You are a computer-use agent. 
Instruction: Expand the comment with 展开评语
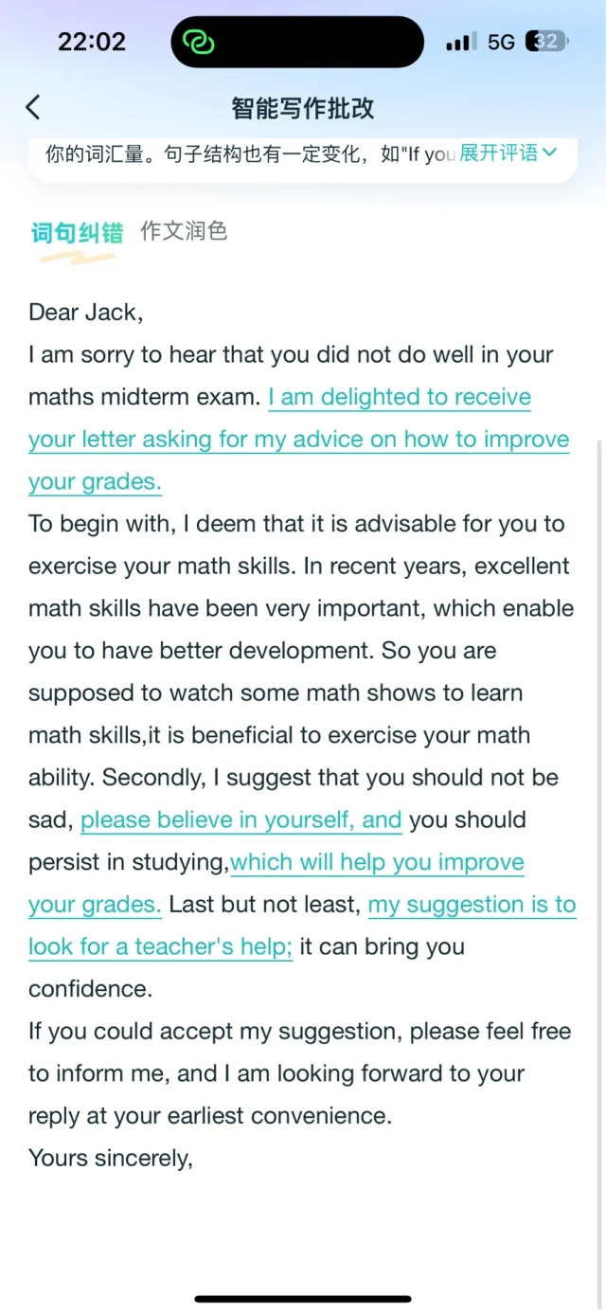[498, 153]
